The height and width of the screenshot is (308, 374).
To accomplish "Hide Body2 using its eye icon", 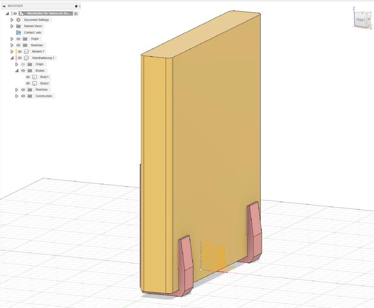I will pos(28,84).
